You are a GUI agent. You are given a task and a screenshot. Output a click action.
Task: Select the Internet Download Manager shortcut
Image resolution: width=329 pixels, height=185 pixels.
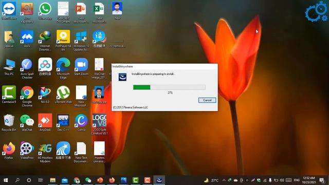45,41
